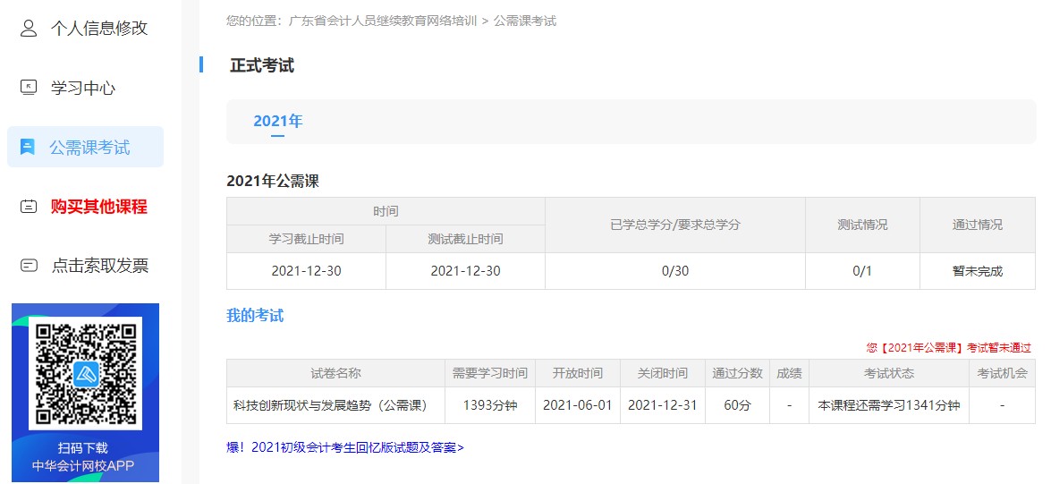Viewport: 1051px width, 484px height.
Task: Open 点击索取发票 sidebar entry
Action: point(99,266)
